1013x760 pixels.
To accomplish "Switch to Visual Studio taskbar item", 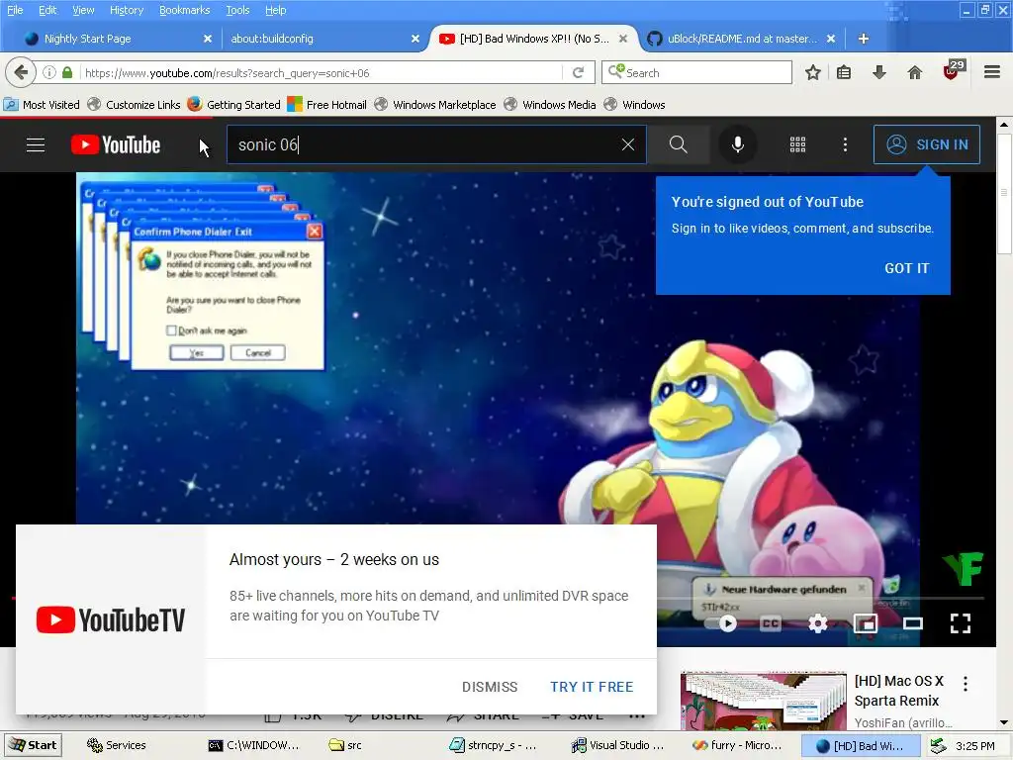I will click(617, 745).
